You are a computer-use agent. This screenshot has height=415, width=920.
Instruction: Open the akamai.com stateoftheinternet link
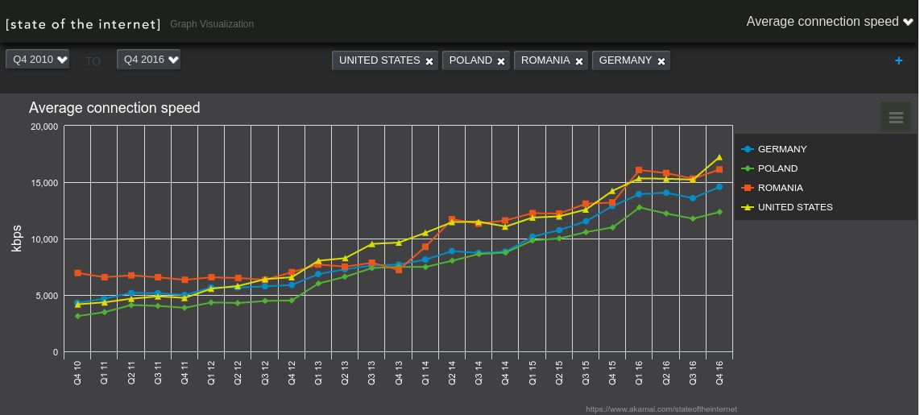coord(661,409)
